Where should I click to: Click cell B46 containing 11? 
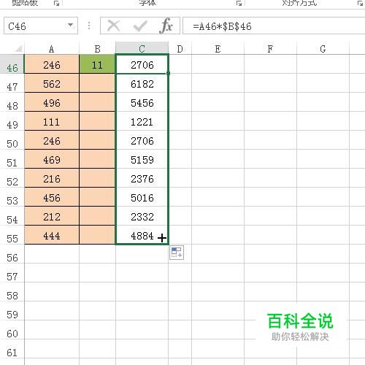[97, 64]
